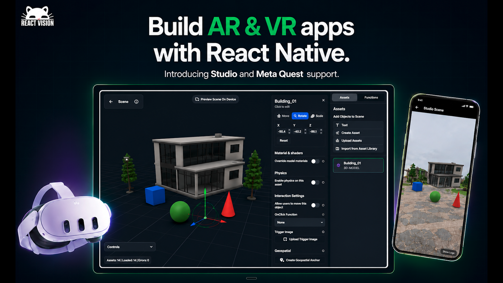Choose Upload Assets option

358,141
